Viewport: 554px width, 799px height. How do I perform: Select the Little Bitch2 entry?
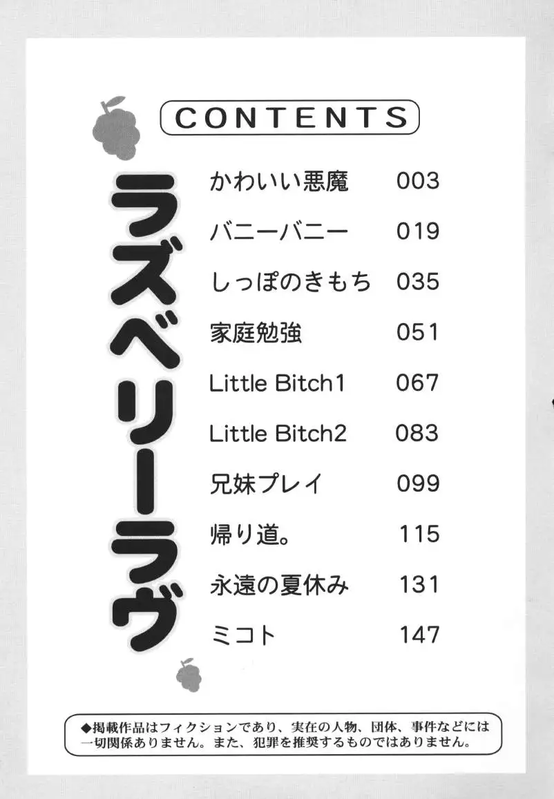(x=278, y=433)
